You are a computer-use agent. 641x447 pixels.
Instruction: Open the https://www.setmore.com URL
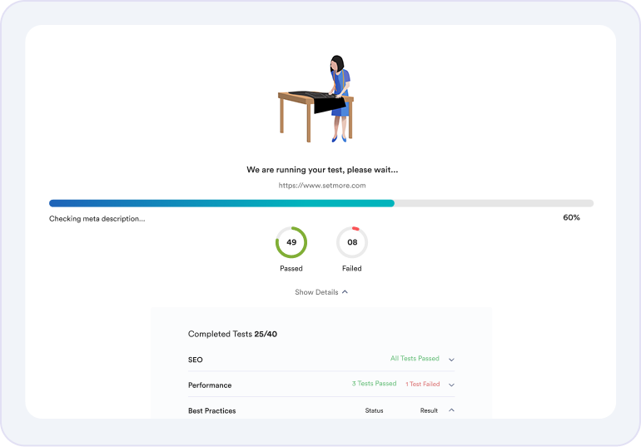321,186
